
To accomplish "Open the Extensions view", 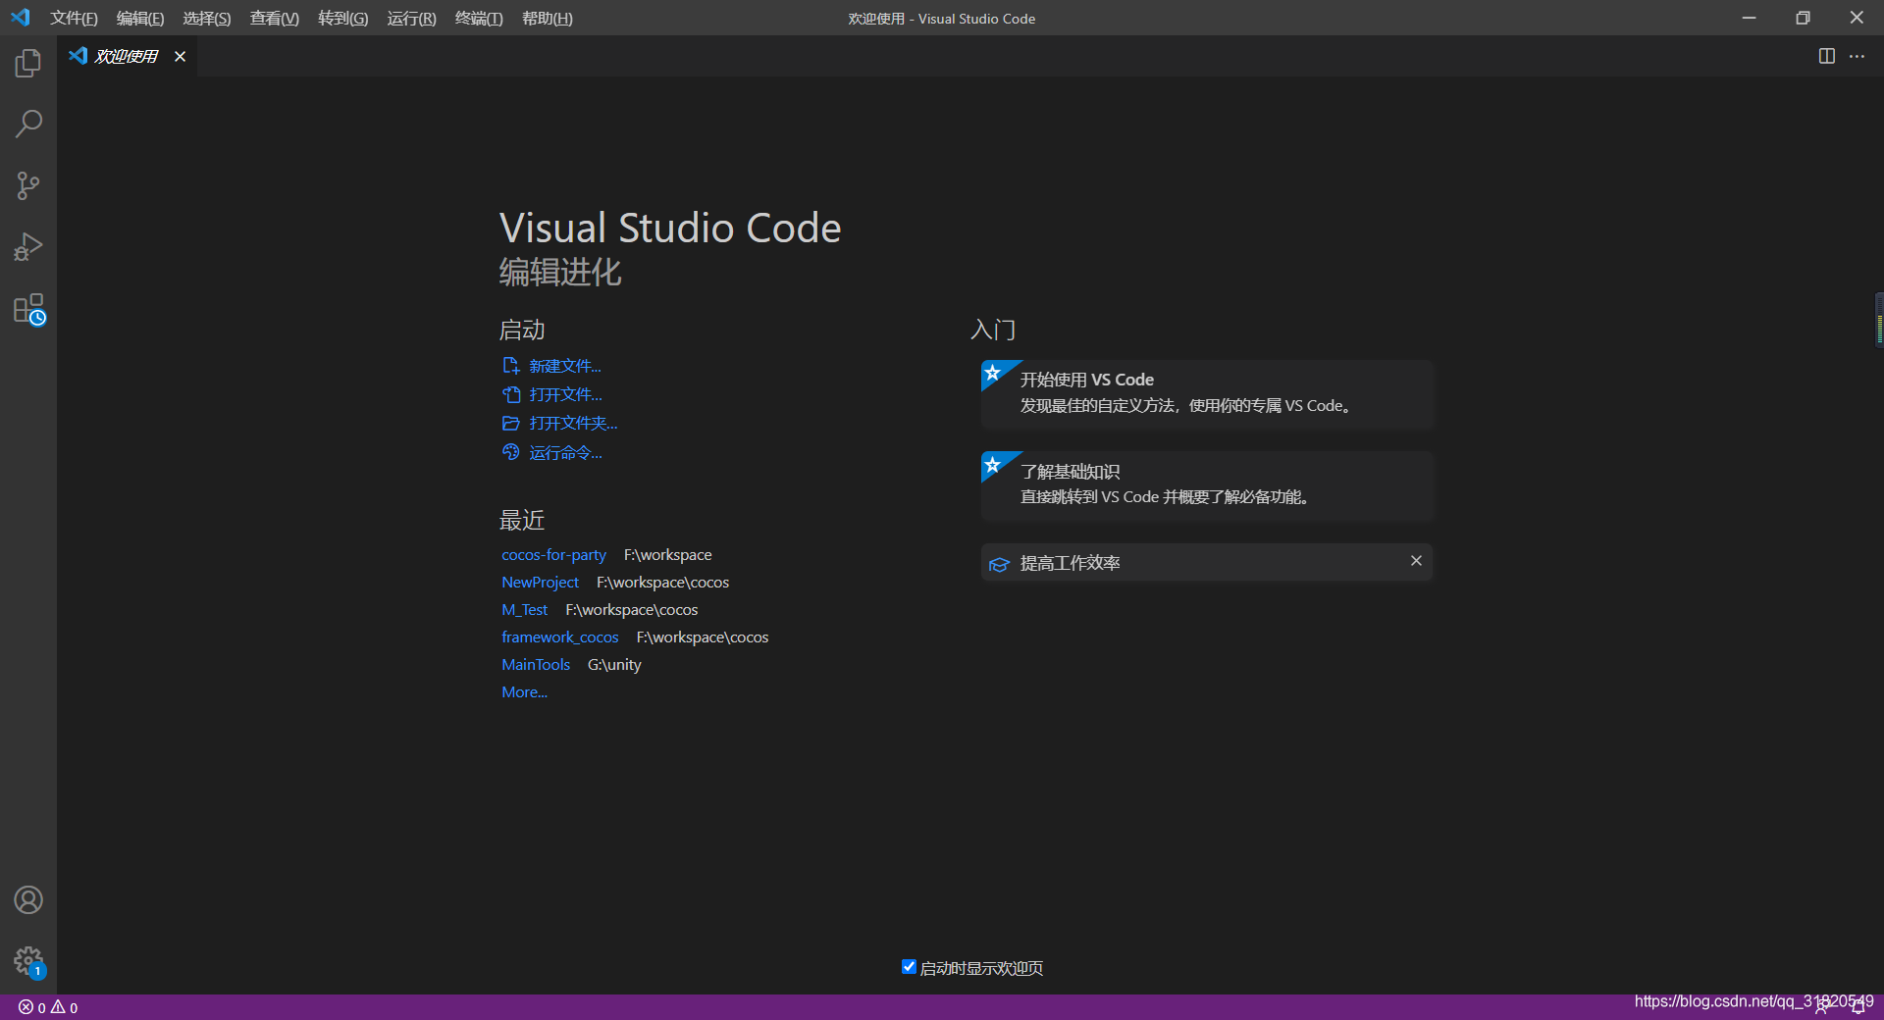I will pyautogui.click(x=28, y=309).
